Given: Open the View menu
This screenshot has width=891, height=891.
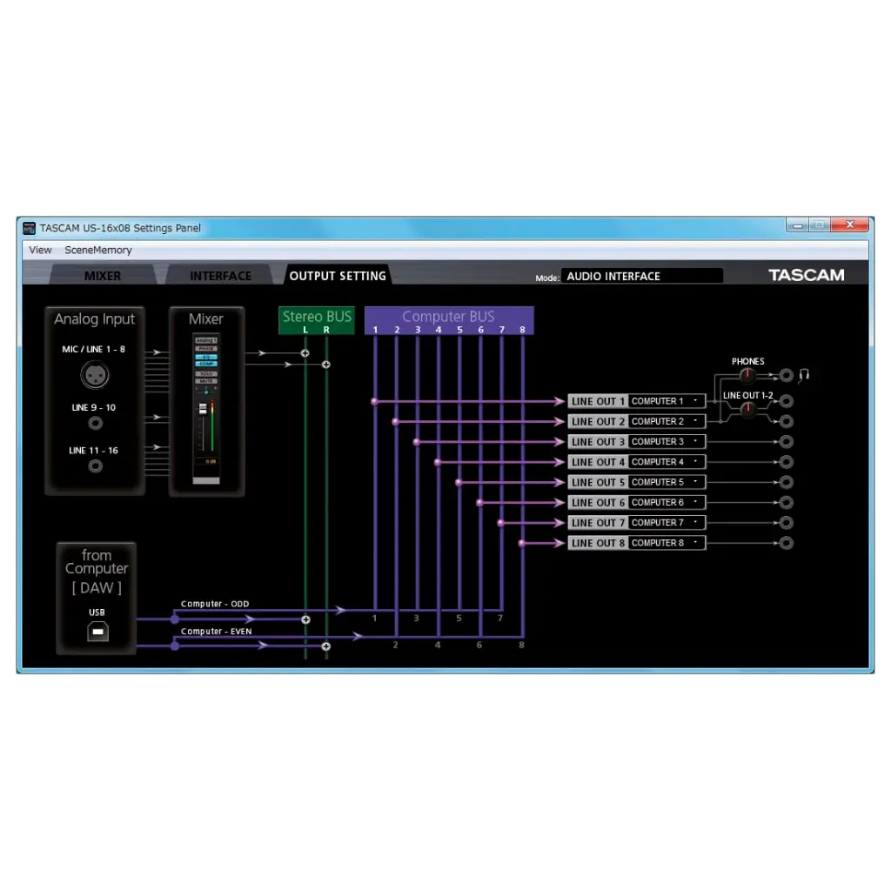Looking at the screenshot, I should pos(41,251).
